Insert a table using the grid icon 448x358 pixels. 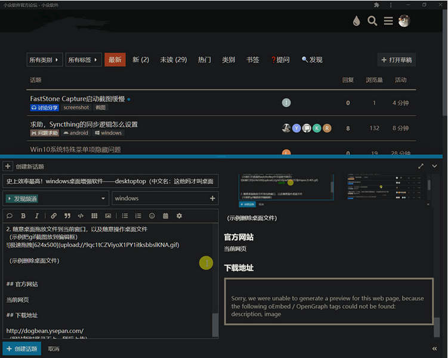94,216
